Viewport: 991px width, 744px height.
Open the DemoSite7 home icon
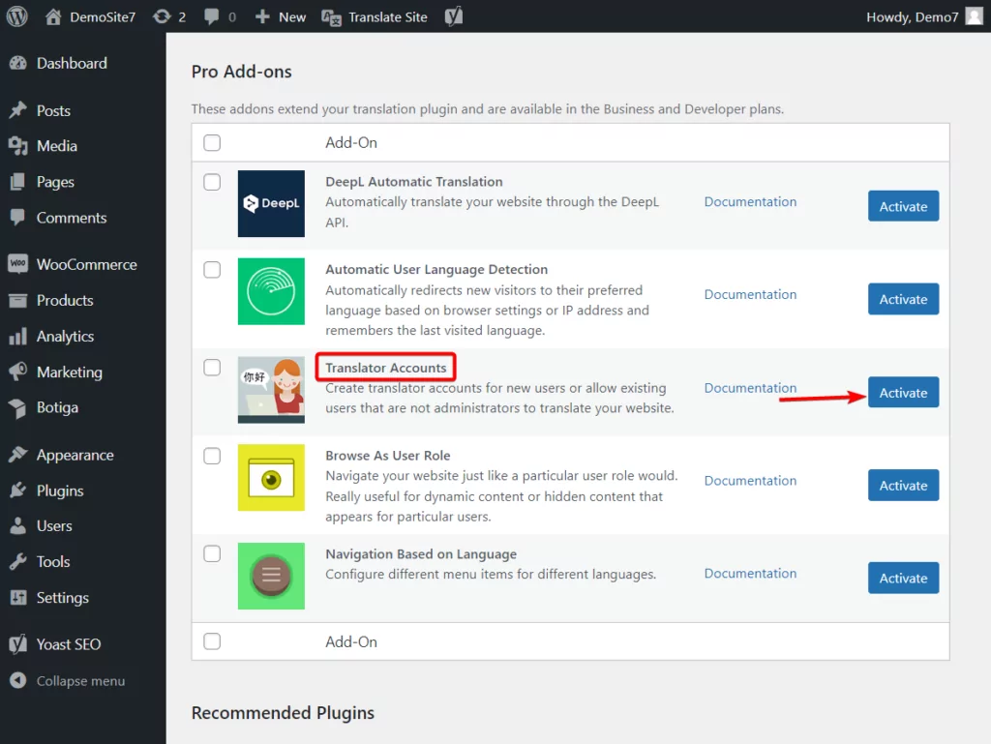click(x=53, y=16)
